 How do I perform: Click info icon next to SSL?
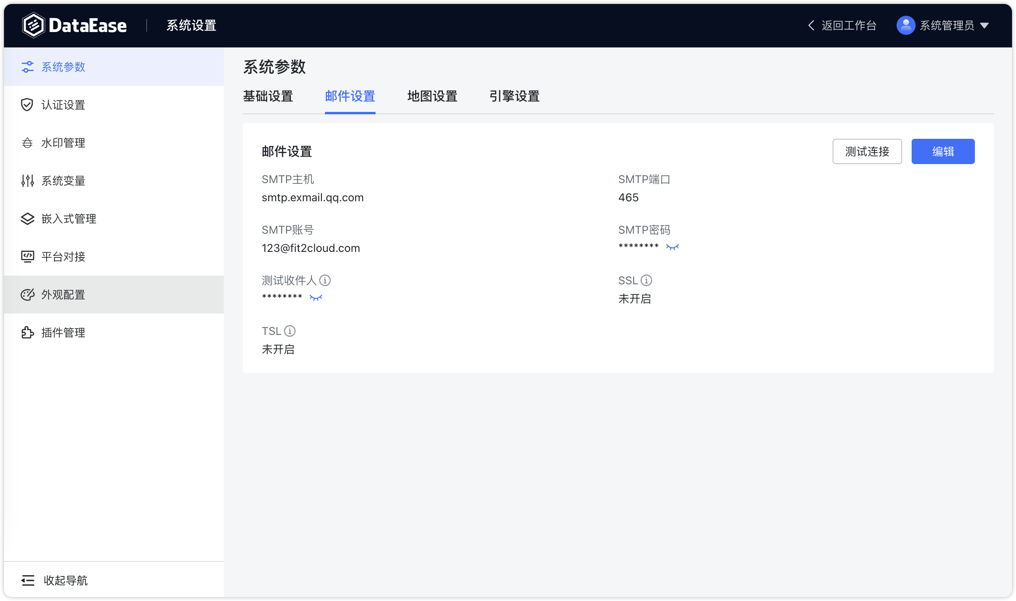tap(646, 280)
